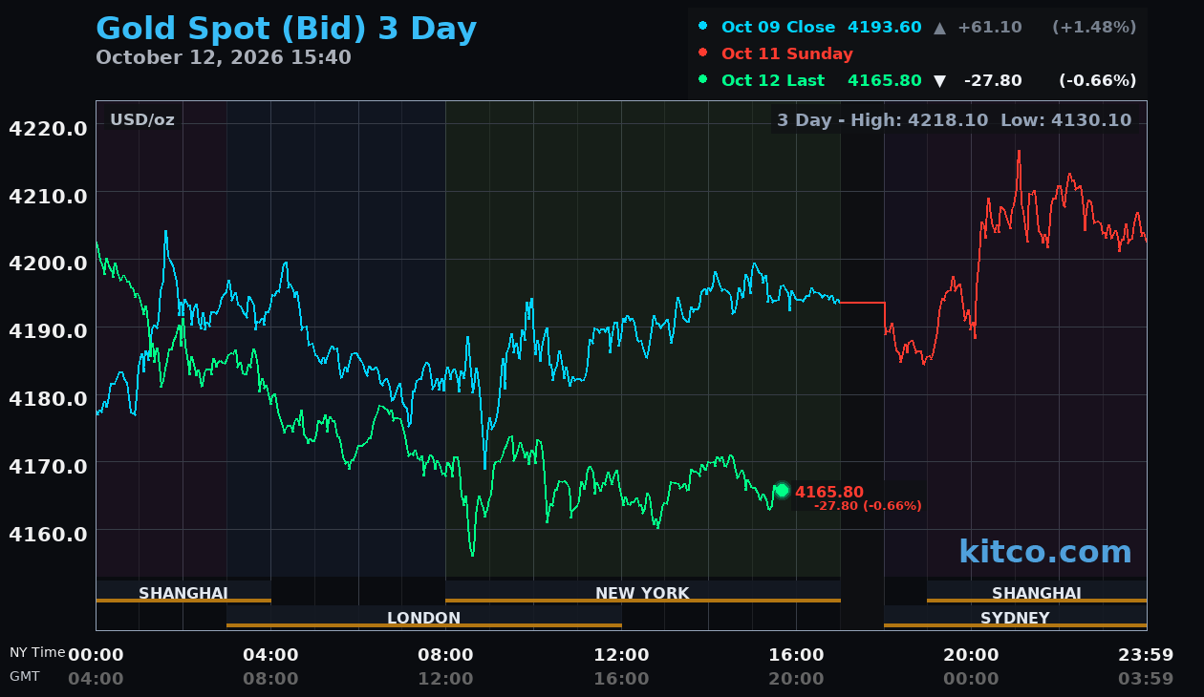Screen dimensions: 1204x697
Task: Click the gray 00:00 GMT tick
Action: [x=971, y=679]
